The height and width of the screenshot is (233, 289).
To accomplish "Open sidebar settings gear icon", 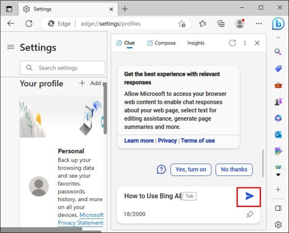I will (x=278, y=225).
